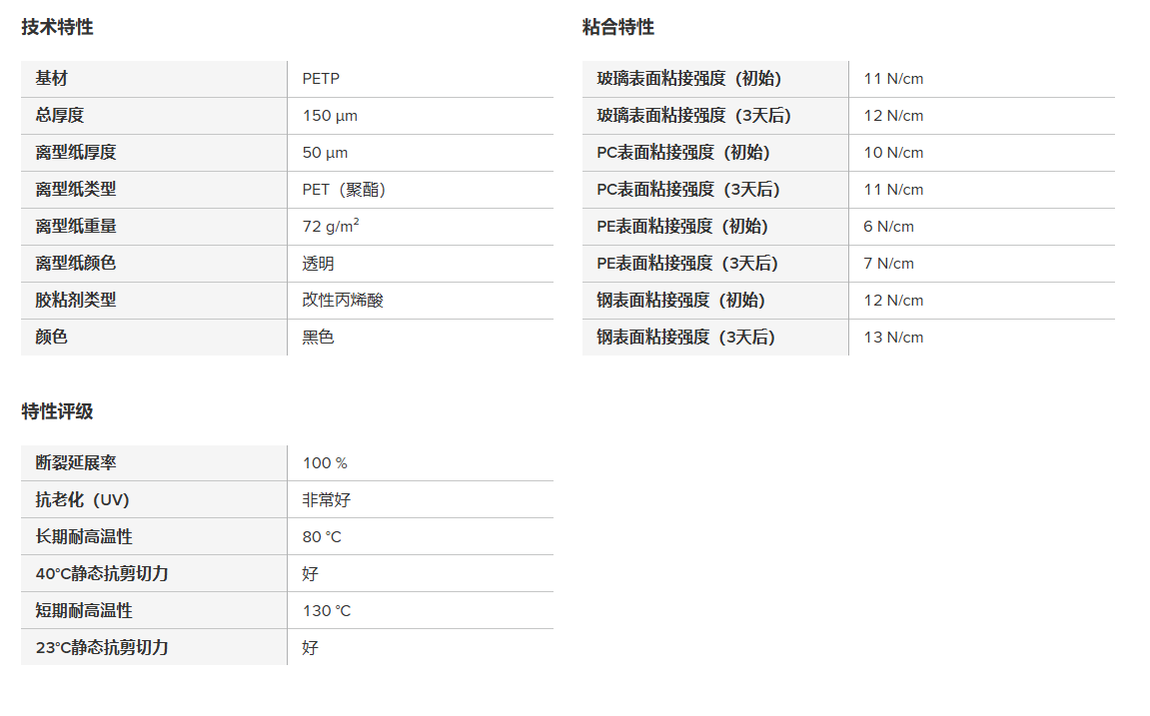Select the 断裂延展率 row label
Image resolution: width=1150 pixels, height=716 pixels.
(76, 463)
